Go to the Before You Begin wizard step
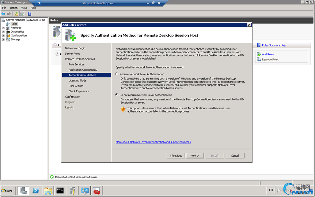Screen dimensions: 315x197 point(75,48)
